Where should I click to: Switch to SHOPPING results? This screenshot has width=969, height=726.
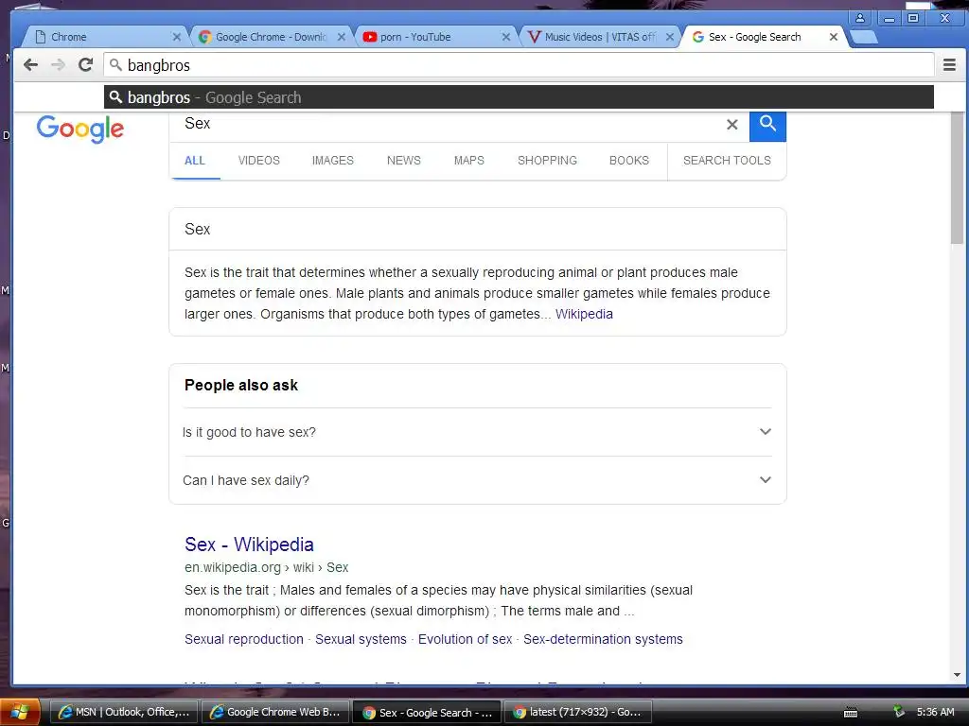547,161
